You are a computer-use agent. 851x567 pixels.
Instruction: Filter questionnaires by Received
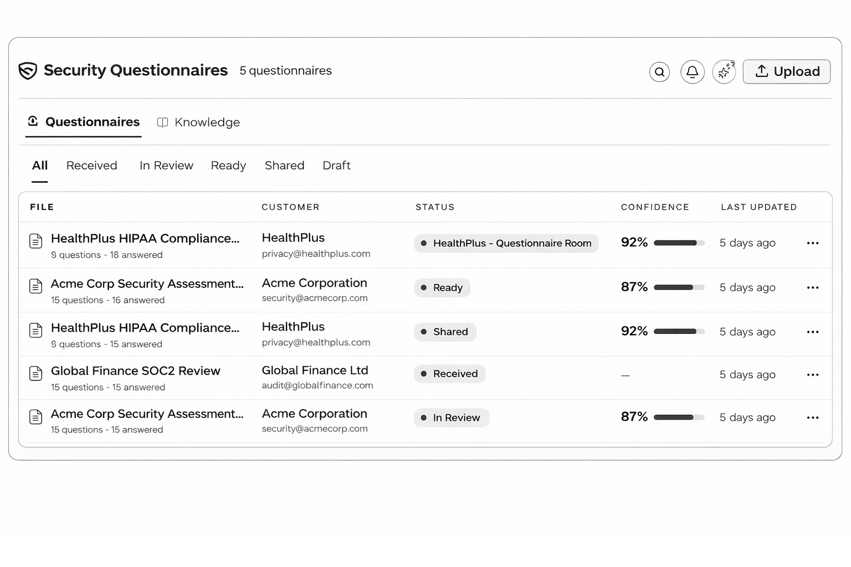[x=91, y=165]
